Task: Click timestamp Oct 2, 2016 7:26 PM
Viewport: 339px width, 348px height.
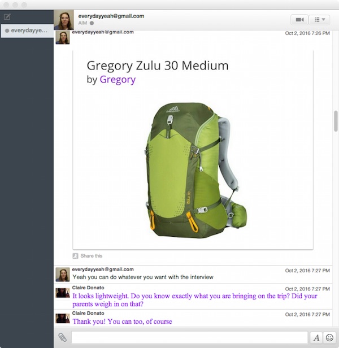Action: [x=307, y=33]
